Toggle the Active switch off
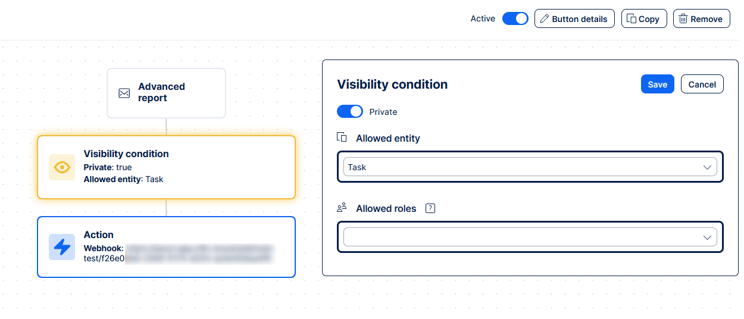 click(515, 18)
